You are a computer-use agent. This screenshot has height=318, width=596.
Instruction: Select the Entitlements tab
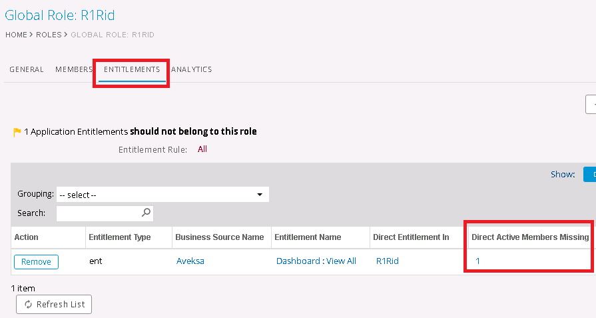[x=132, y=69]
